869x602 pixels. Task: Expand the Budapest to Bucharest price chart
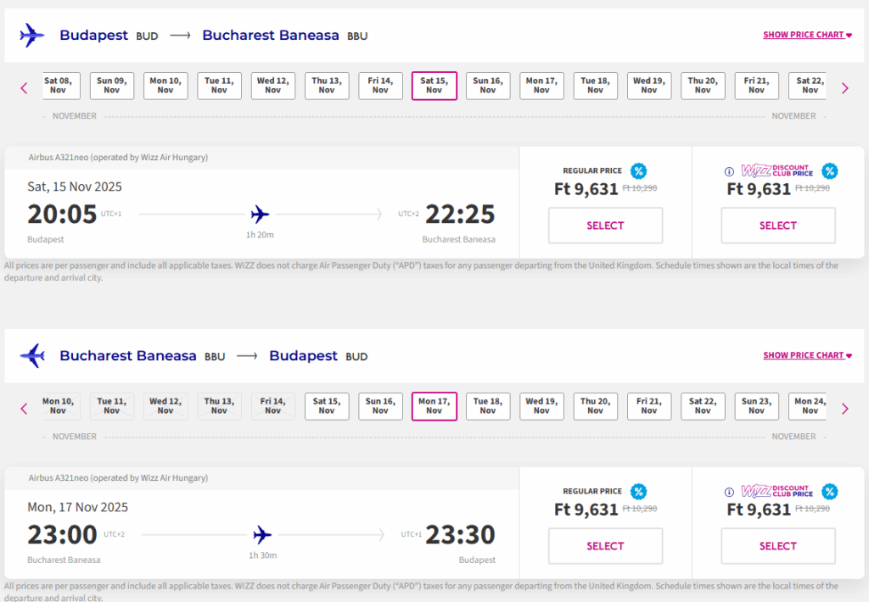pyautogui.click(x=807, y=35)
